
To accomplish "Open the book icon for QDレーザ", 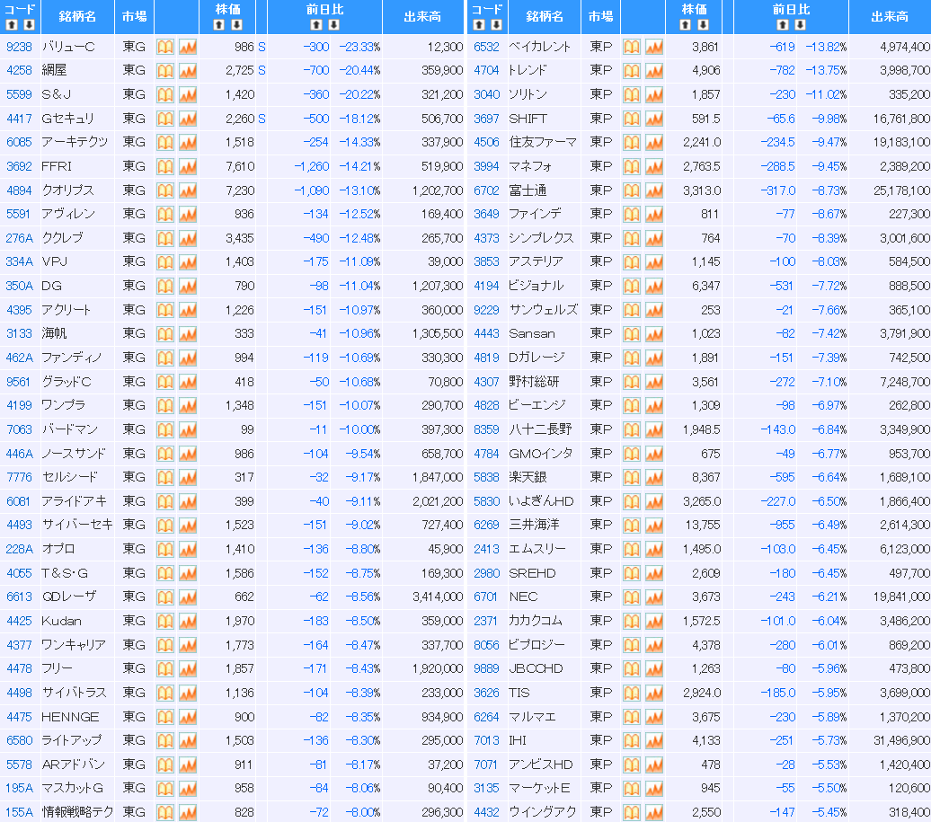I will pos(165,597).
